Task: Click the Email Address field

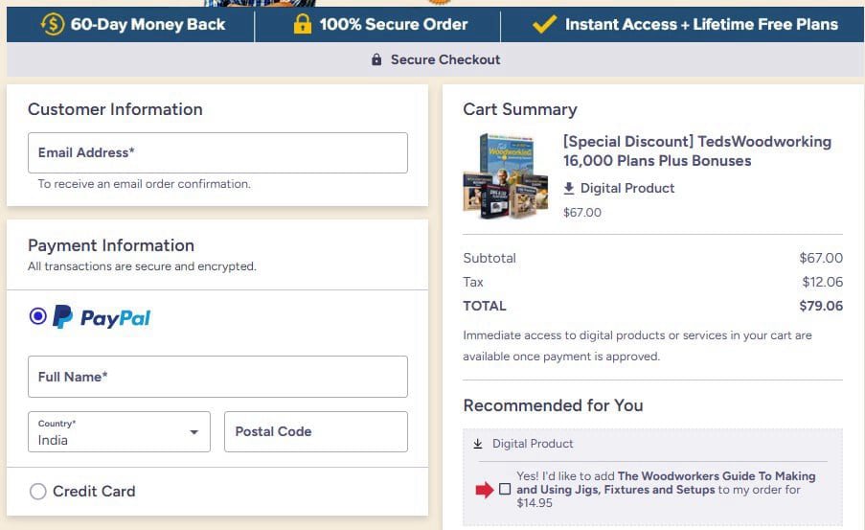Action: click(217, 152)
